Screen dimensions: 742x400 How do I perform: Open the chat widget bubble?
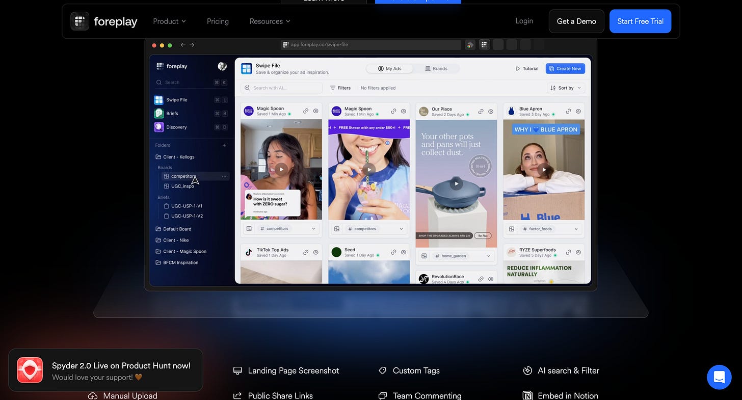coord(719,377)
